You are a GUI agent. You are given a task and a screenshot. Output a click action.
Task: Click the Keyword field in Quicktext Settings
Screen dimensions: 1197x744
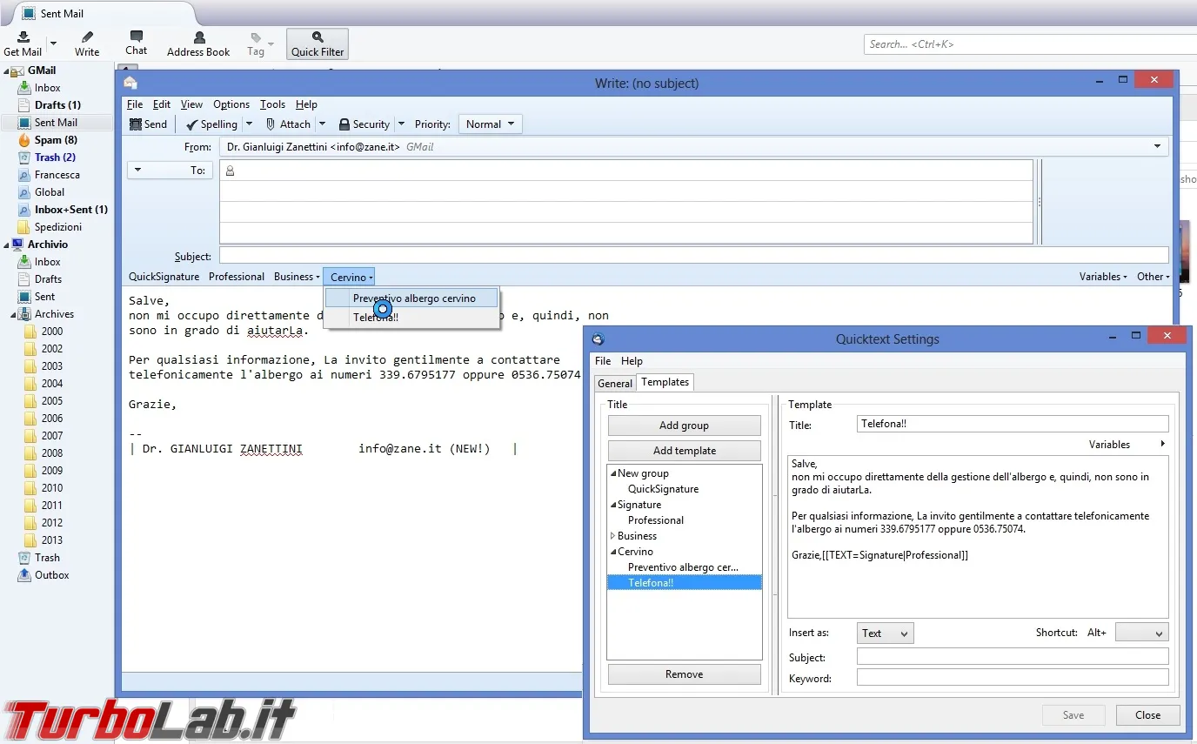pyautogui.click(x=1013, y=677)
